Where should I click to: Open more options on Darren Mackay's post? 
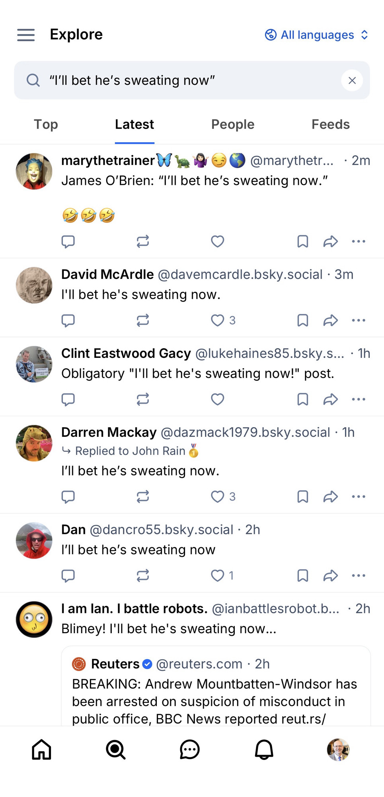click(x=359, y=497)
